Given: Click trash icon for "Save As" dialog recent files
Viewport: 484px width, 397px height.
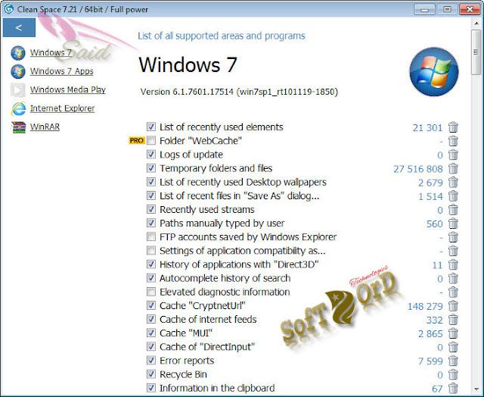Looking at the screenshot, I should coord(453,196).
